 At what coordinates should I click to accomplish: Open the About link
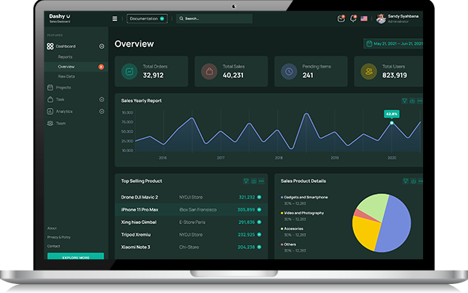52,229
